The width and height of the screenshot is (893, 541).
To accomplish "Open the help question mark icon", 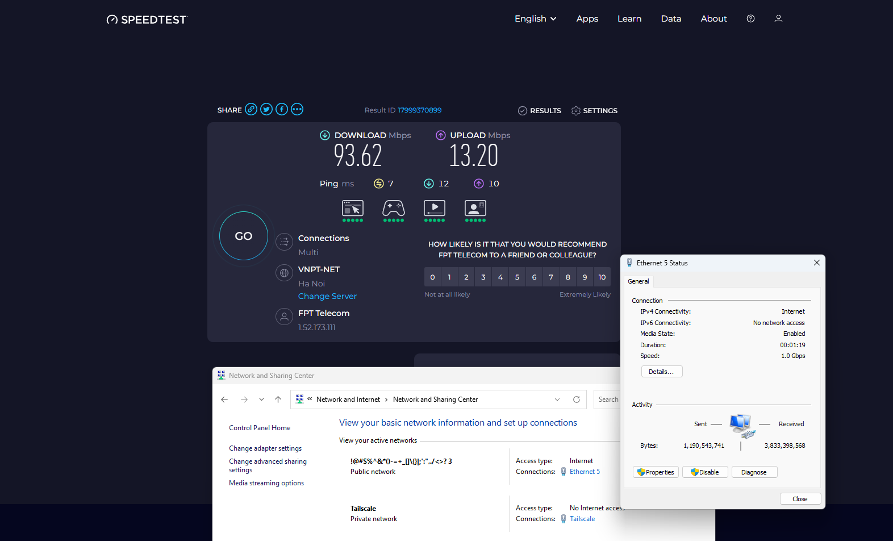I will pyautogui.click(x=750, y=19).
